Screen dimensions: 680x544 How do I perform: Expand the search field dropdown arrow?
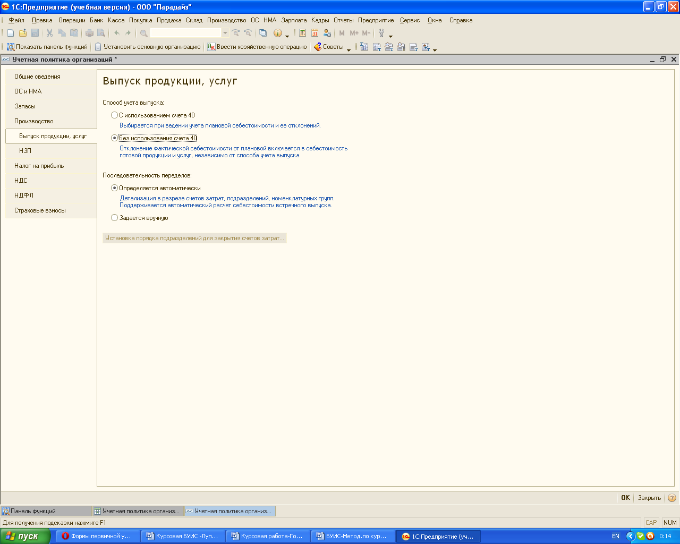pyautogui.click(x=225, y=33)
